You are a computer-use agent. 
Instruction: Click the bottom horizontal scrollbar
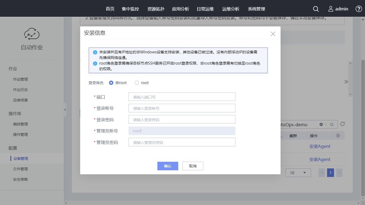214,203
